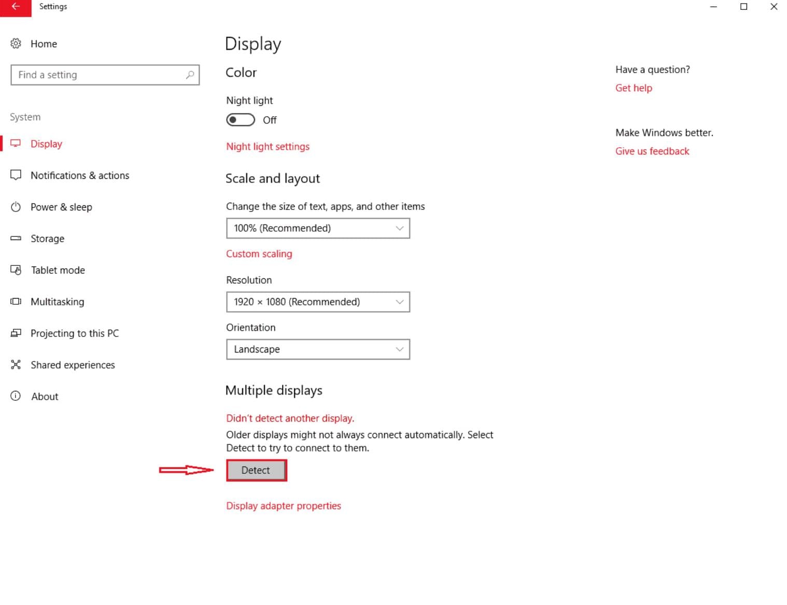The height and width of the screenshot is (605, 787).
Task: Click the 'Off' label beside the Night light switch
Action: click(270, 120)
